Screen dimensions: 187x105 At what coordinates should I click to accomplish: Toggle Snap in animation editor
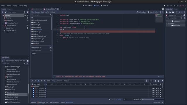point(119,99)
